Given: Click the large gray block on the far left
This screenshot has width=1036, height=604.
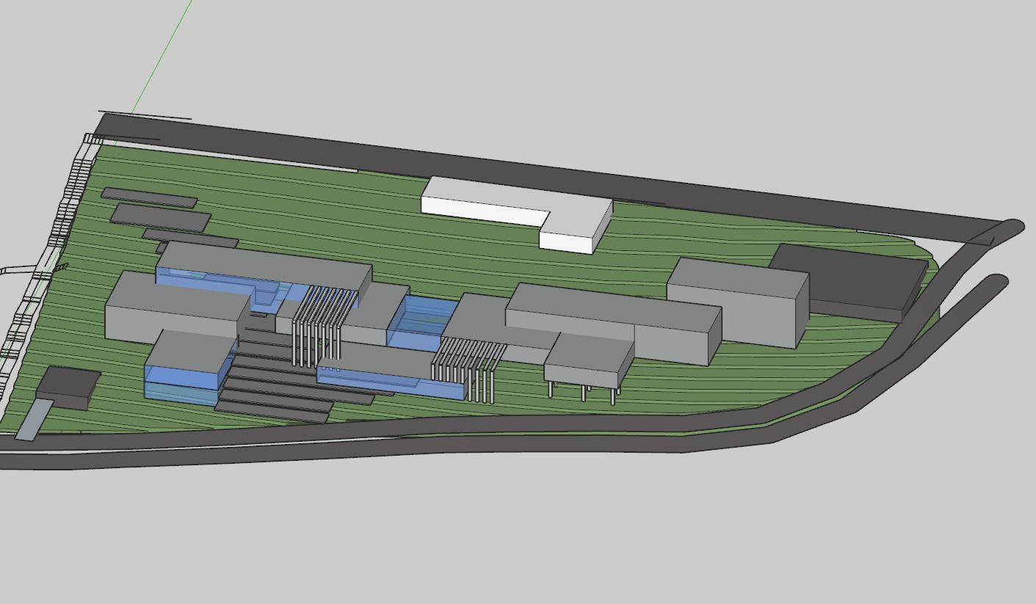Looking at the screenshot, I should pyautogui.click(x=173, y=308).
